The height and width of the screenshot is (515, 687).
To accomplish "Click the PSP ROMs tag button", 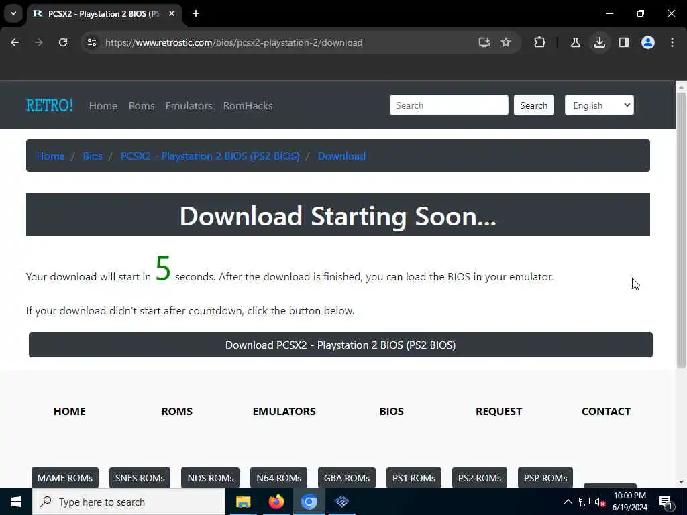I will pos(545,477).
